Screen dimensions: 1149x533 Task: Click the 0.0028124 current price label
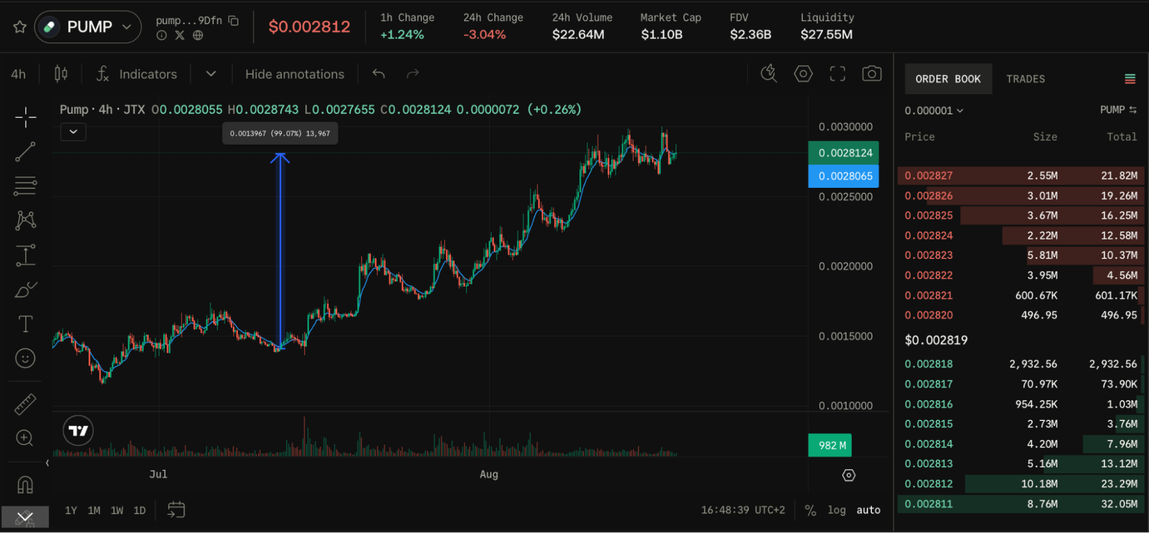click(x=844, y=153)
